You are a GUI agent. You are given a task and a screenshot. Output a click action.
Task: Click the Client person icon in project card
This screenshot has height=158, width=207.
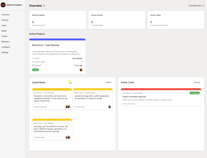click(x=33, y=58)
